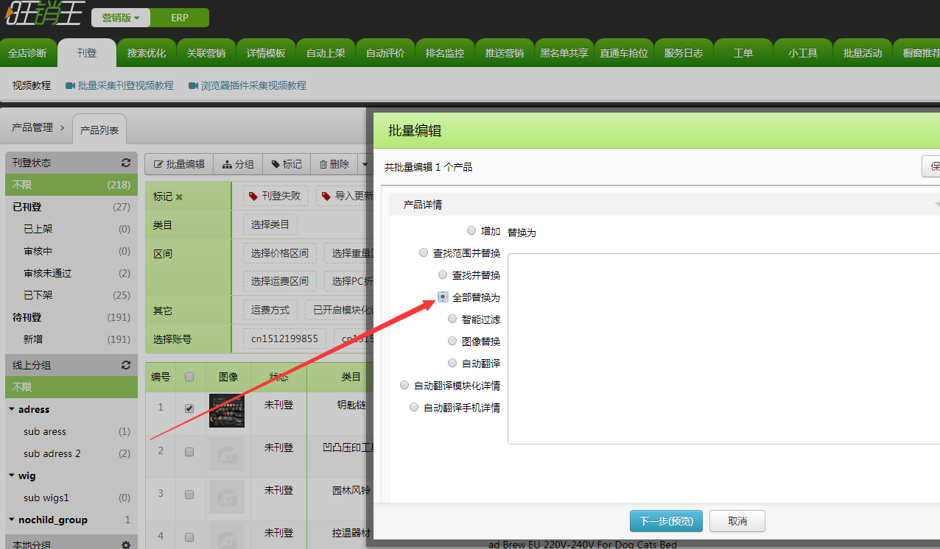Click the red 刊登失败 tag icon

click(x=254, y=196)
